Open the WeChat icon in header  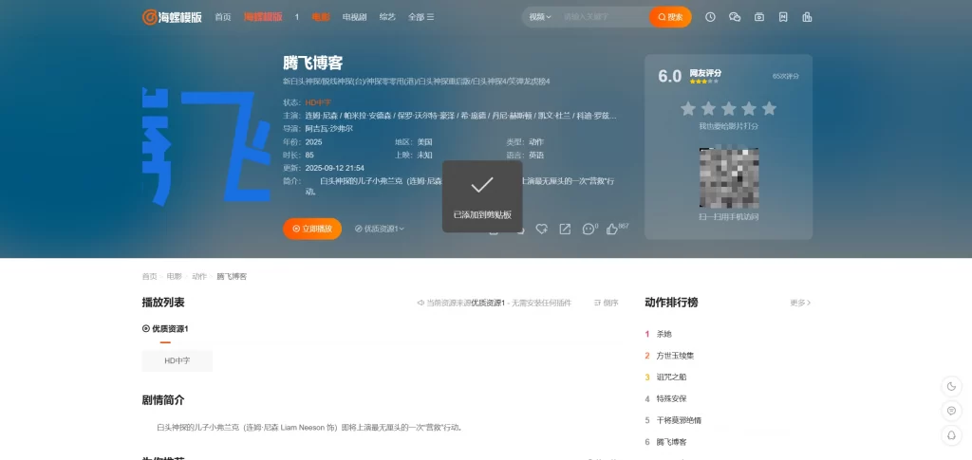[x=735, y=17]
